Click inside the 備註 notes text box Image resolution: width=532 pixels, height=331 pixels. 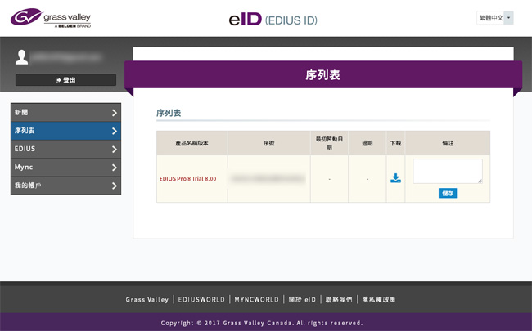(447, 171)
